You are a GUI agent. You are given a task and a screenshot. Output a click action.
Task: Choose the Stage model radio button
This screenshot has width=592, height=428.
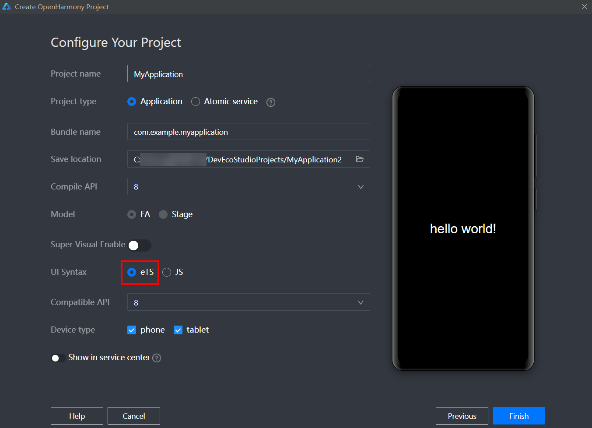pos(163,214)
